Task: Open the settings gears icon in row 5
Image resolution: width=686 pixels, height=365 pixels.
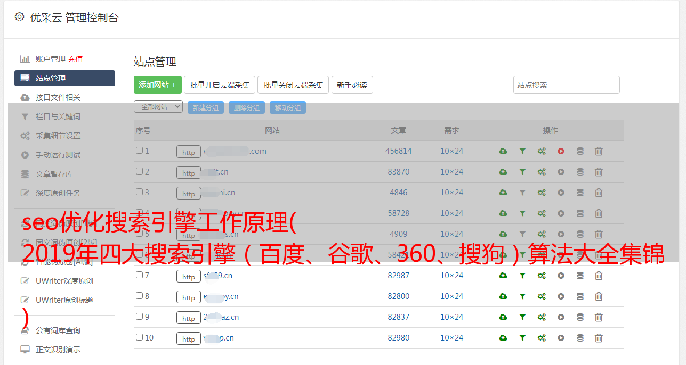Action: 542,234
